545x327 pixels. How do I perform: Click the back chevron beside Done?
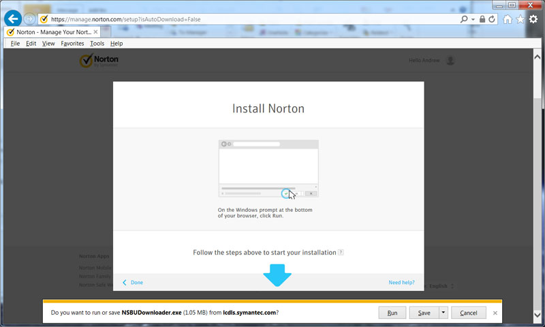click(x=125, y=283)
